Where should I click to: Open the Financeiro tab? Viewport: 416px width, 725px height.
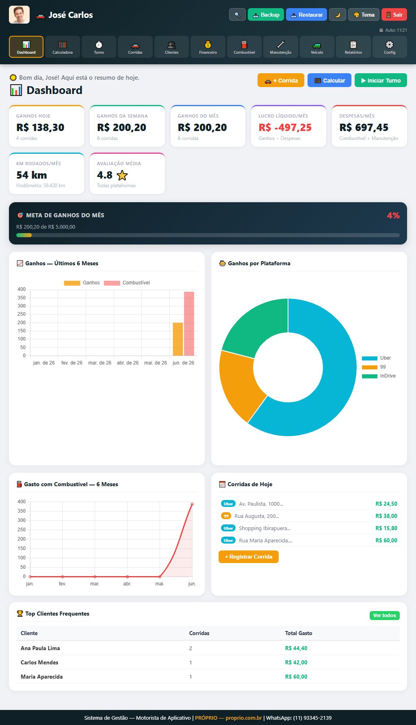click(208, 47)
